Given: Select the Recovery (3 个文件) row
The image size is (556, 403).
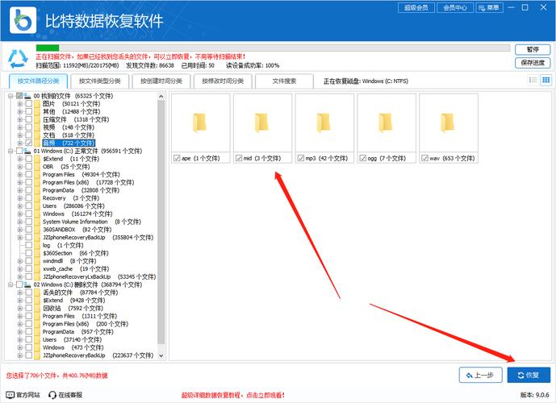Looking at the screenshot, I should [x=70, y=198].
